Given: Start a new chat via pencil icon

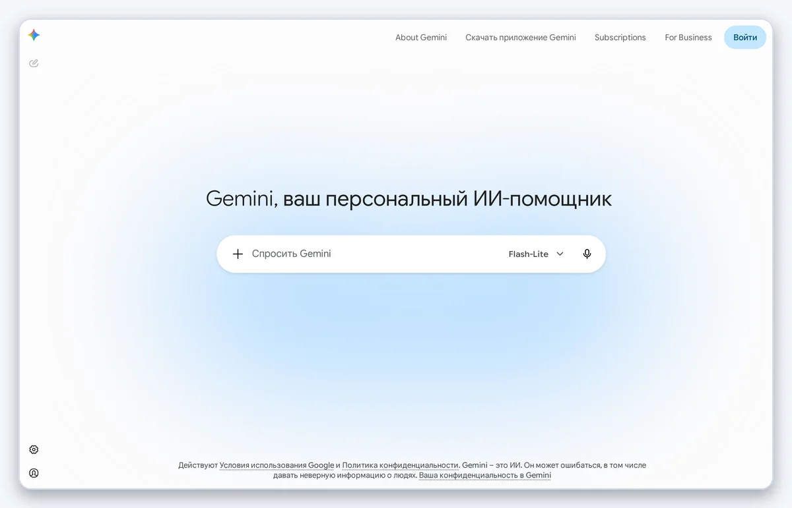Looking at the screenshot, I should (34, 63).
